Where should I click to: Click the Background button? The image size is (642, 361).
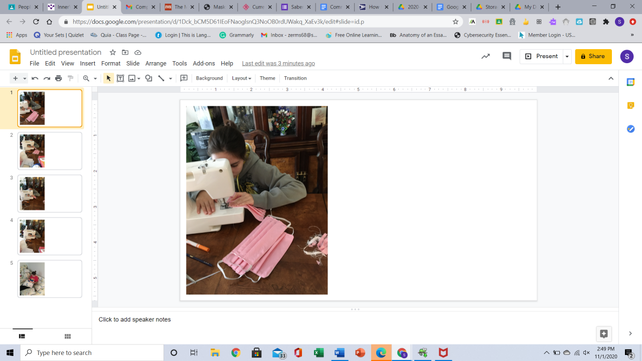[x=209, y=78]
